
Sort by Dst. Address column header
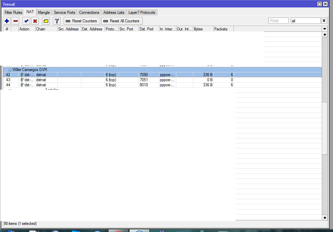[x=93, y=29]
